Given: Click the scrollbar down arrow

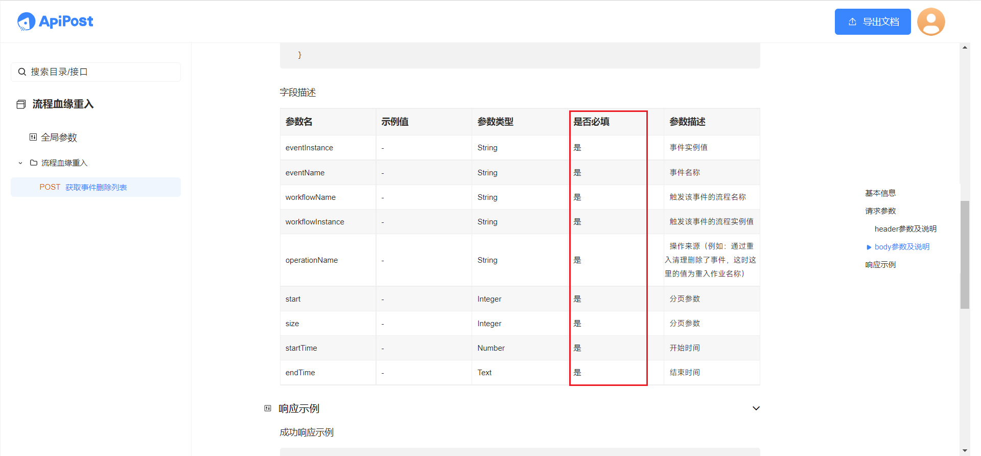Looking at the screenshot, I should (965, 450).
